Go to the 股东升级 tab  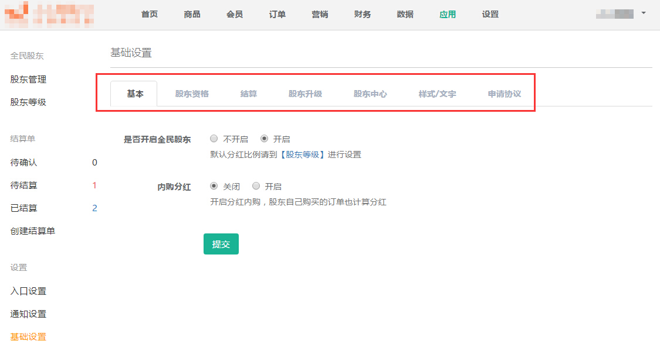pos(305,94)
